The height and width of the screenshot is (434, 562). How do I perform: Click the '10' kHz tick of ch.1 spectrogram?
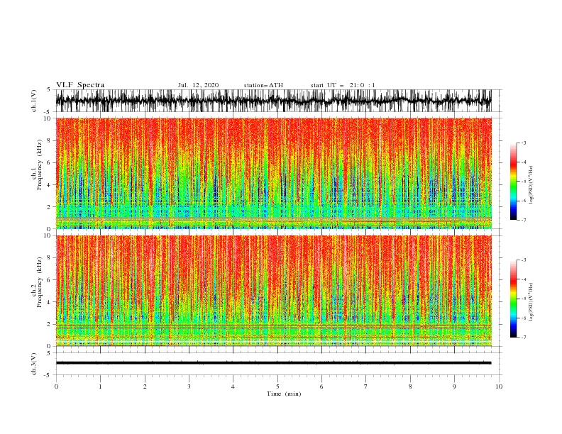[49, 118]
